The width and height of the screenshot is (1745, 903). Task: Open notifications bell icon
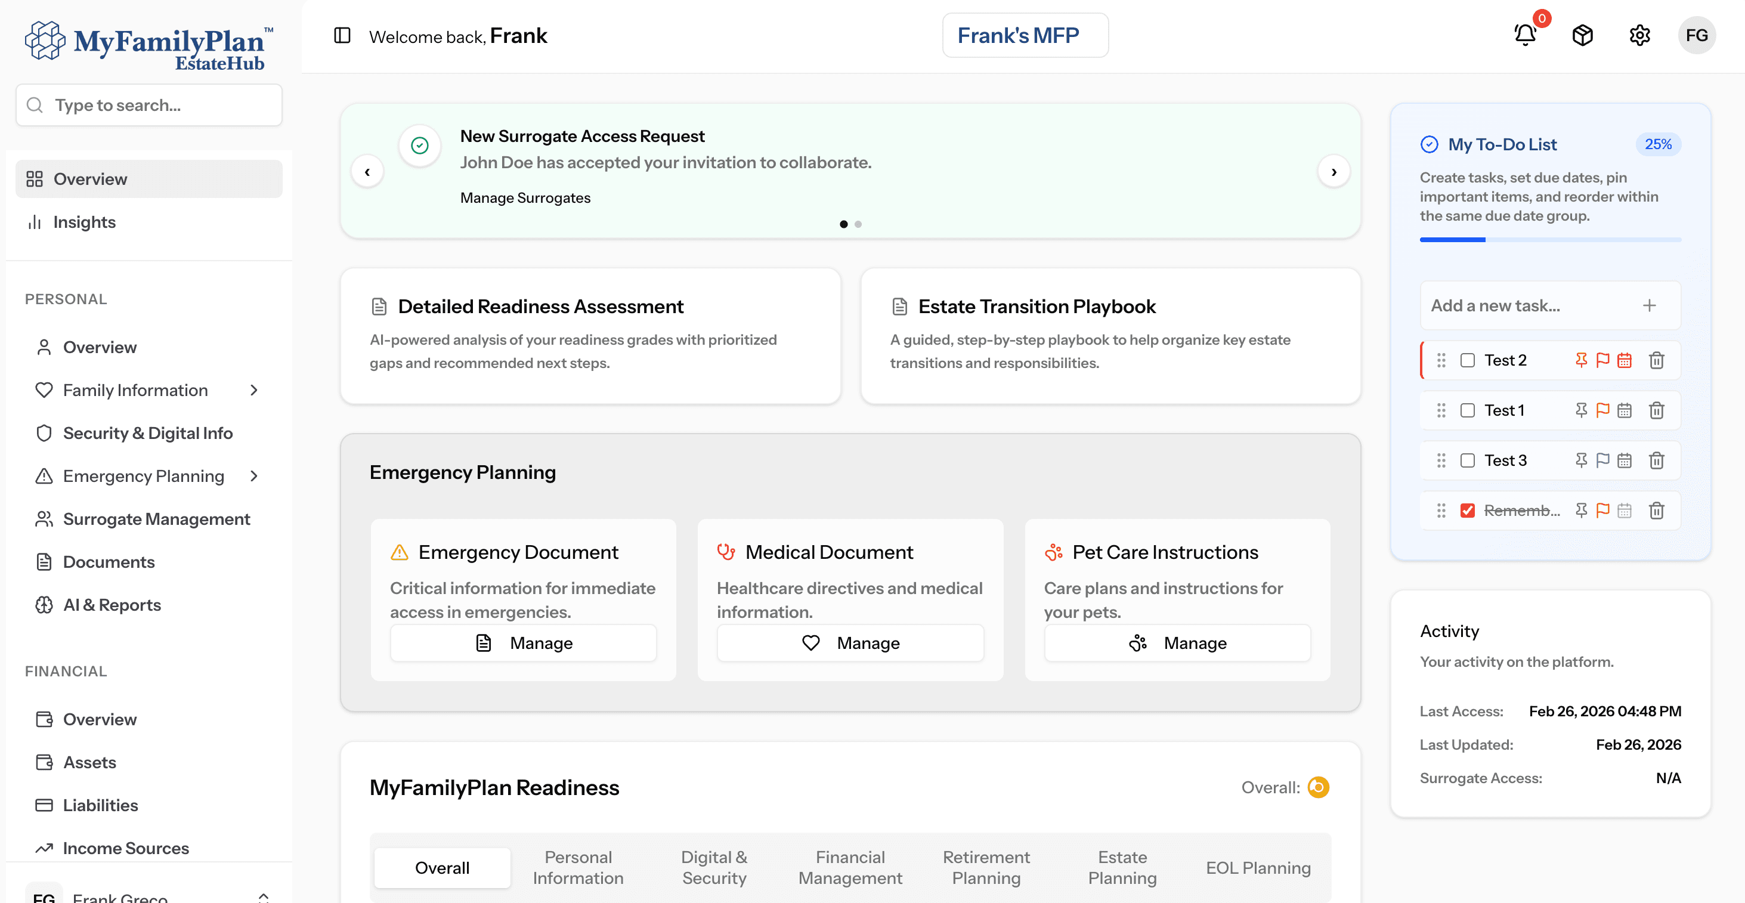click(x=1524, y=35)
